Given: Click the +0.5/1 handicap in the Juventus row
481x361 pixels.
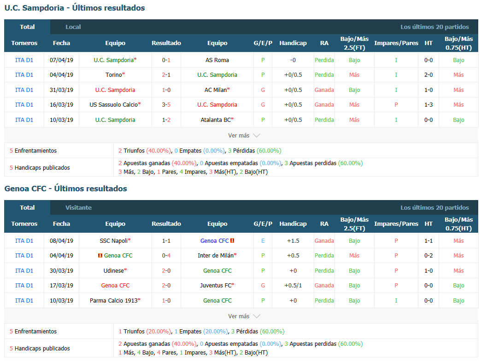Looking at the screenshot, I should (293, 286).
